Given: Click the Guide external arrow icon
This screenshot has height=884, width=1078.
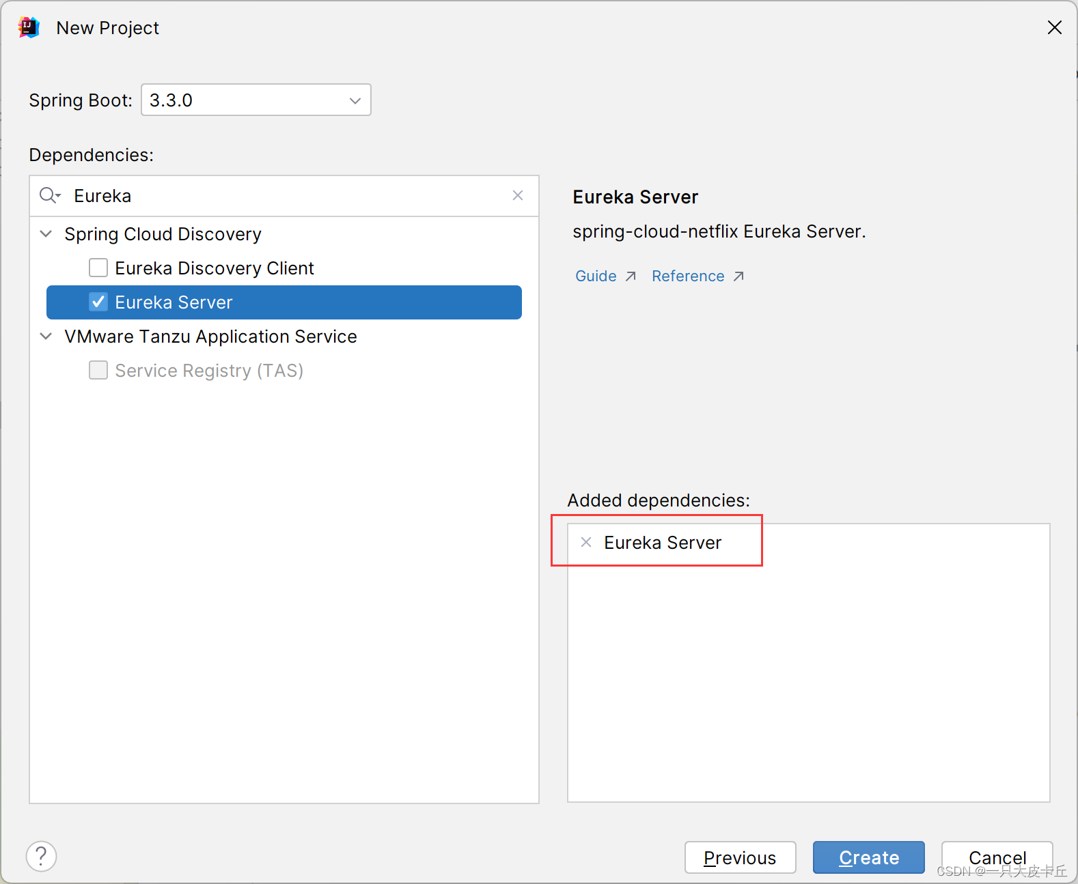Looking at the screenshot, I should [x=631, y=276].
